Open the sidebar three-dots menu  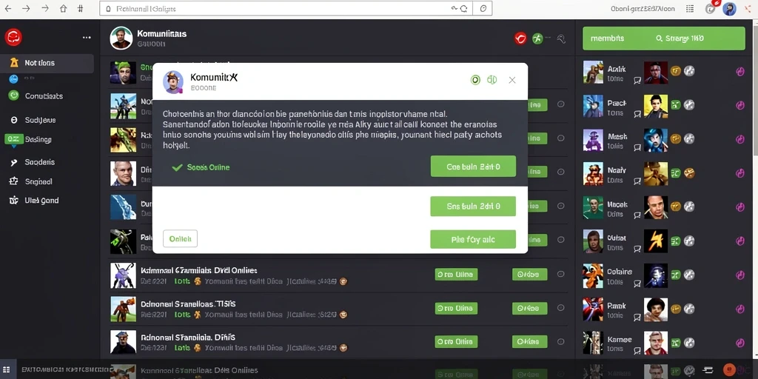87,37
